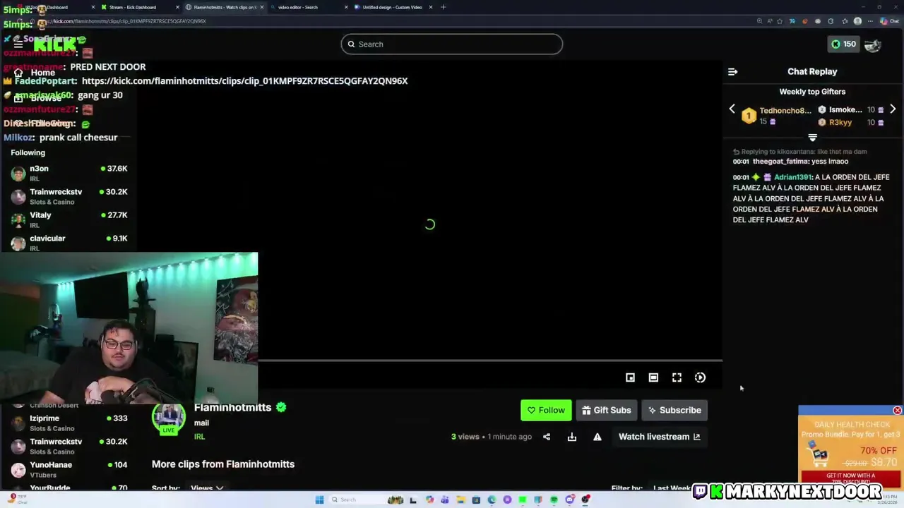Open the Gift Subs button
Screen dimensions: 904x508
[606, 410]
